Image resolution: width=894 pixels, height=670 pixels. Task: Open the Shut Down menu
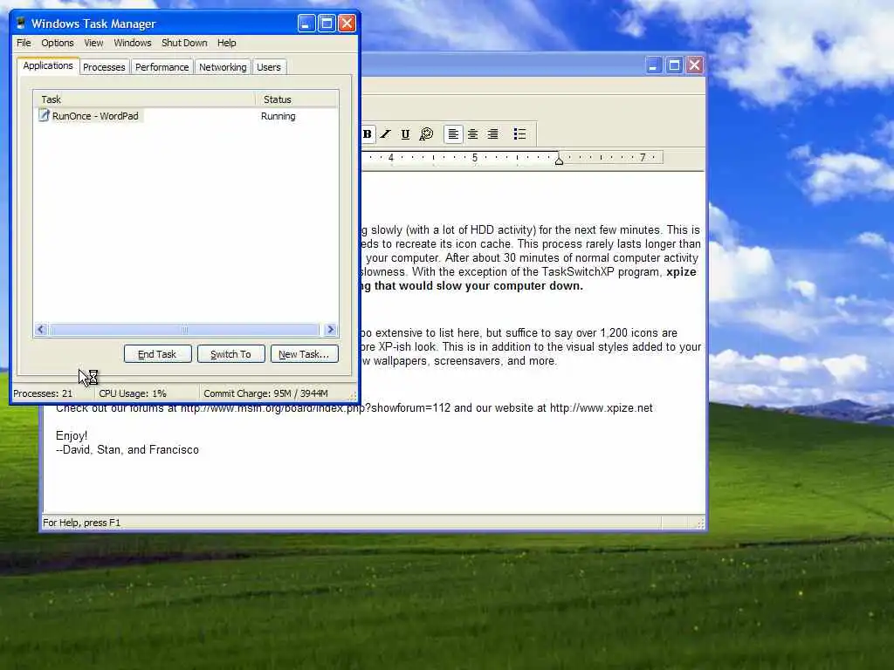click(x=184, y=43)
